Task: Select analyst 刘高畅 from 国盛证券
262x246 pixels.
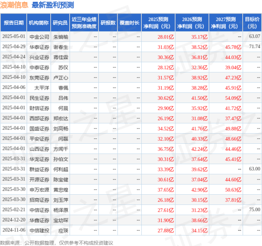Action: click(x=61, y=129)
